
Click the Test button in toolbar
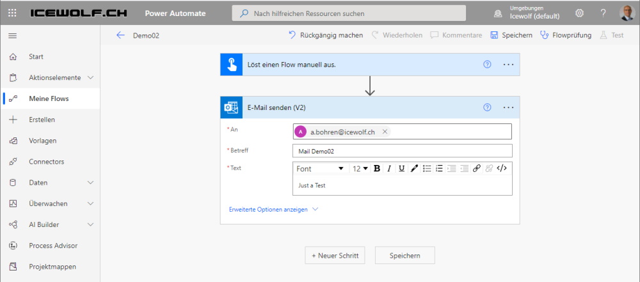coord(612,35)
